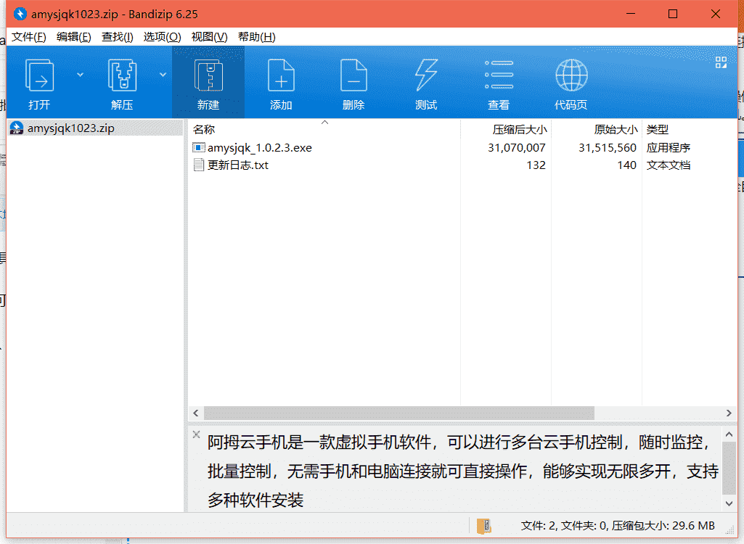Click the original size 140 cell

626,165
